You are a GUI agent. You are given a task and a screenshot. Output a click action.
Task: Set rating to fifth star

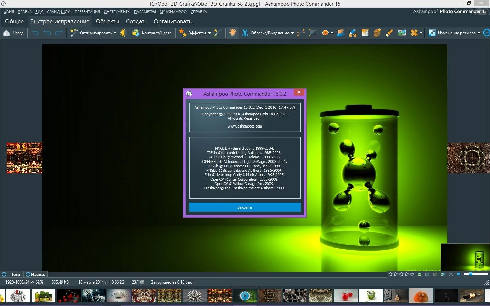[412, 274]
